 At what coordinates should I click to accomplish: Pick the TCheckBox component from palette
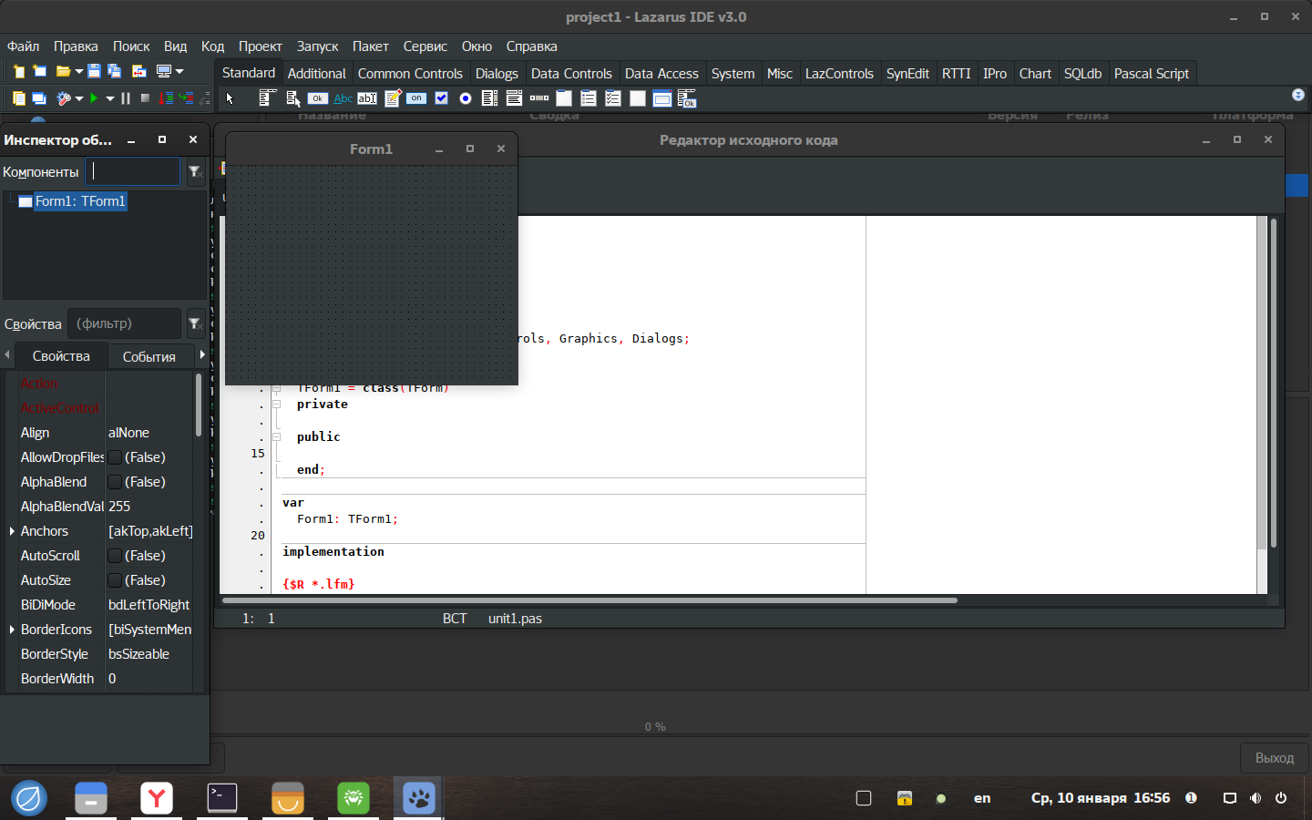(x=441, y=98)
